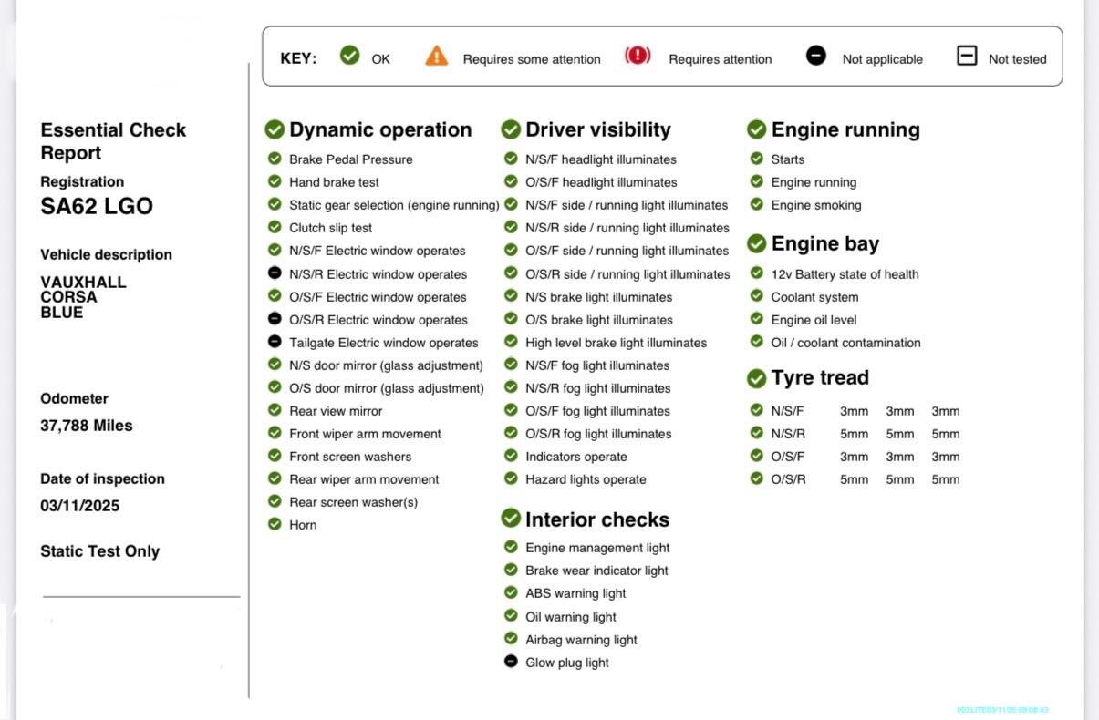This screenshot has width=1099, height=720.
Task: Click the not applicable icon for Glow plug light
Action: coord(511,662)
